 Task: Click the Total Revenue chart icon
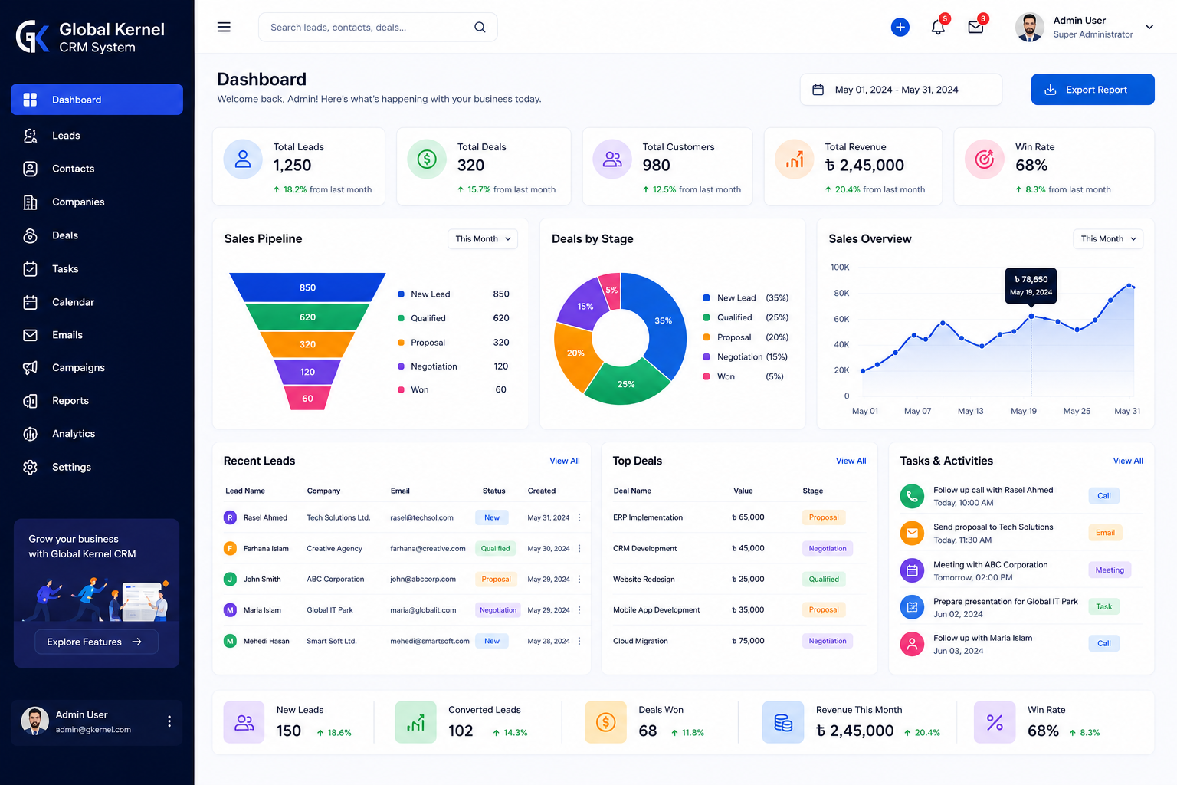[795, 159]
